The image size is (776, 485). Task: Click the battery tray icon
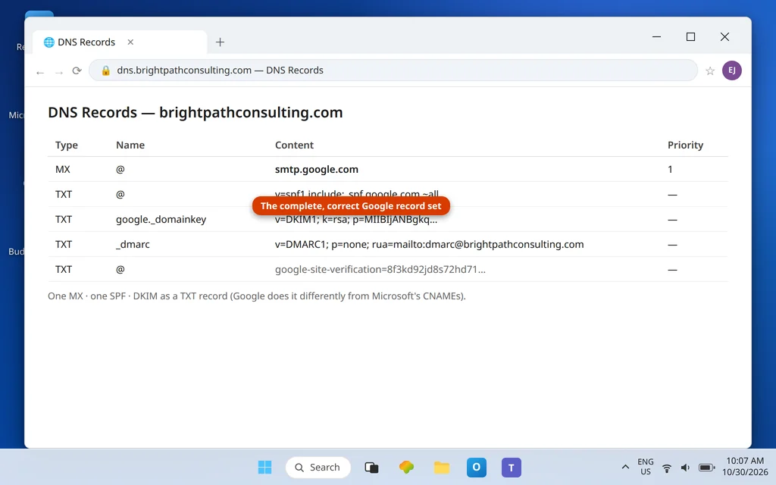coord(707,468)
